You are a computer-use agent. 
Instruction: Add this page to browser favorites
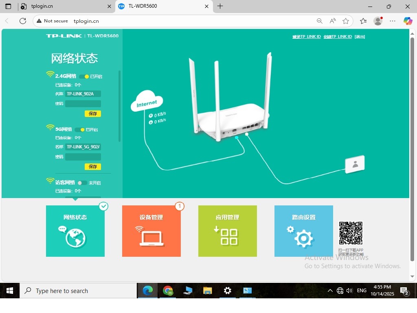(346, 21)
